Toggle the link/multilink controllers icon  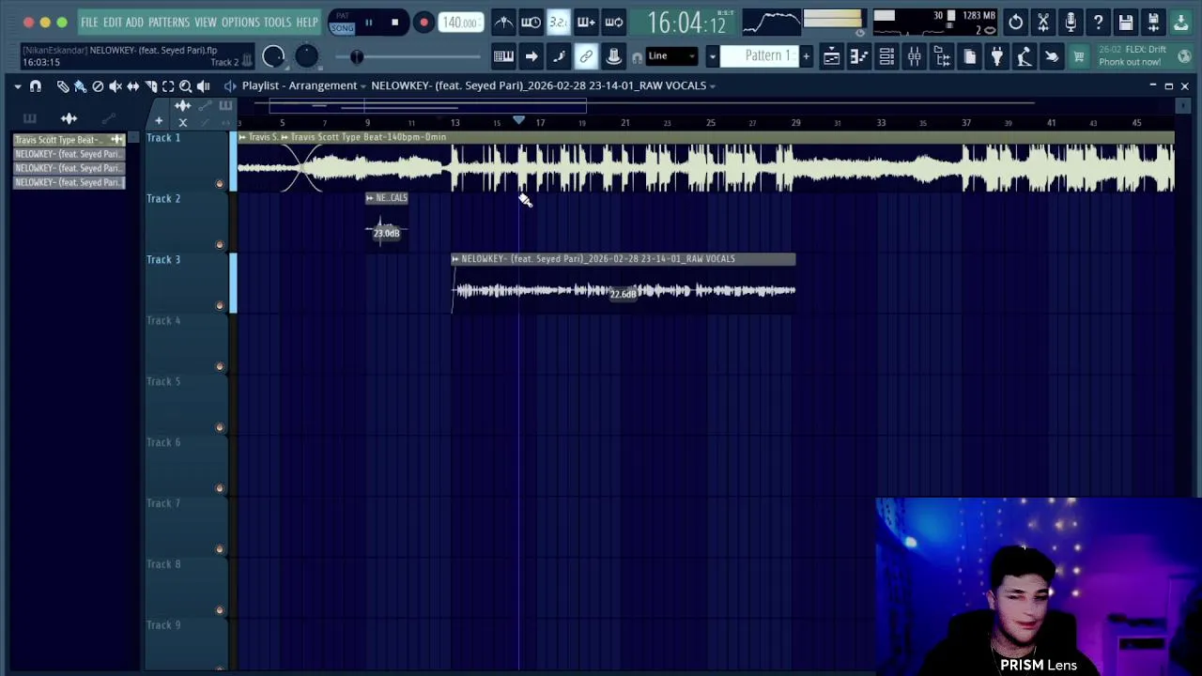(x=586, y=57)
